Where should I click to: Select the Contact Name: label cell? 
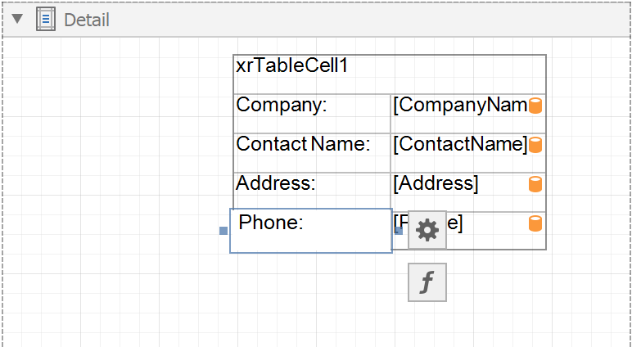(312, 153)
